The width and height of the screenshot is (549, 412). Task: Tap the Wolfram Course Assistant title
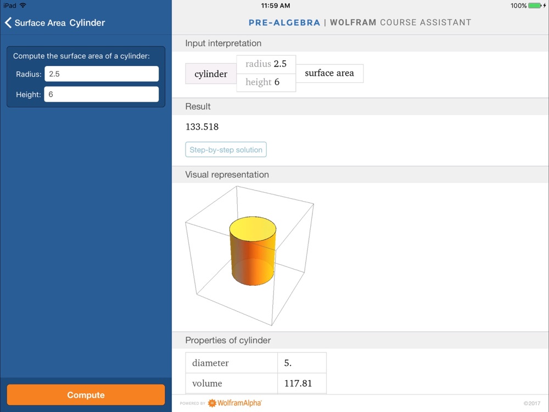click(401, 23)
